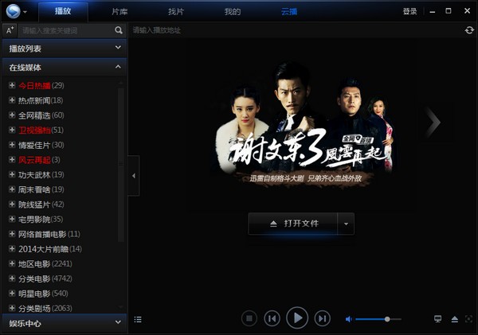The width and height of the screenshot is (478, 335).
Task: Click the 登录 login link
Action: 409,11
